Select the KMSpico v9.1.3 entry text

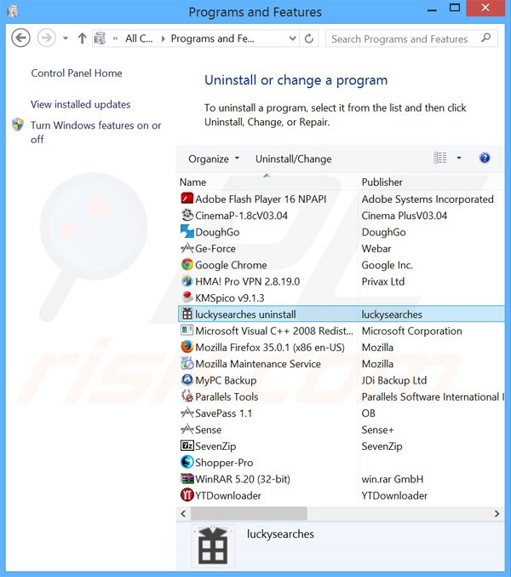click(230, 298)
